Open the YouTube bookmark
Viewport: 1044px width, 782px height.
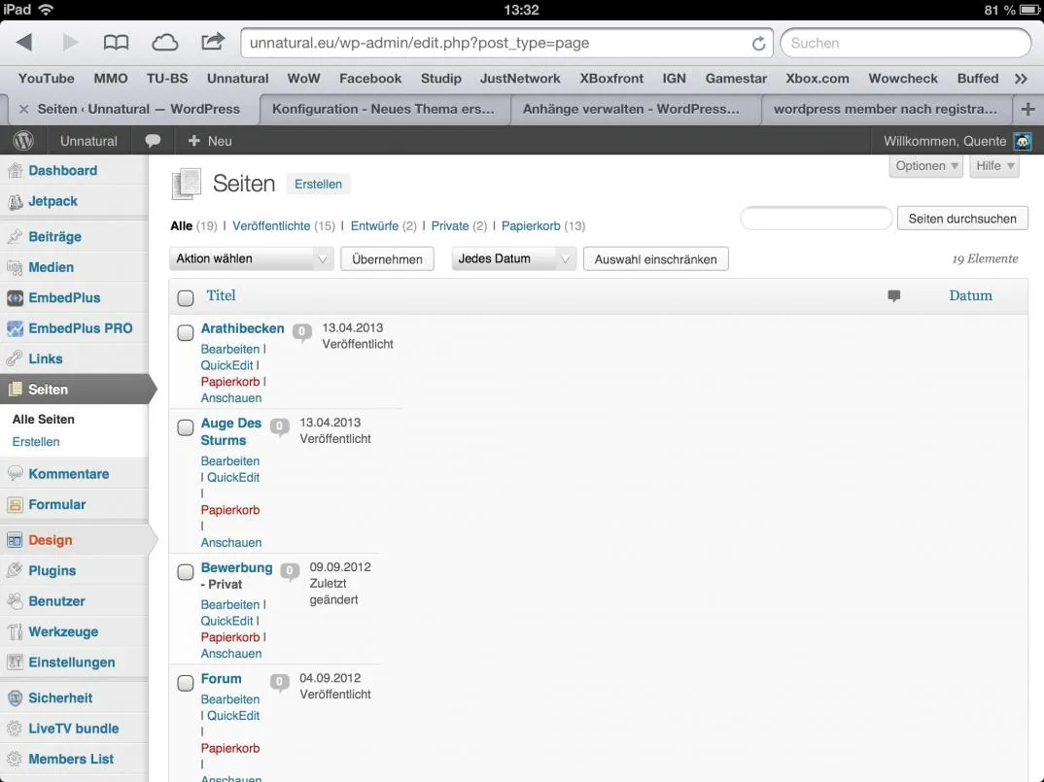tap(46, 79)
